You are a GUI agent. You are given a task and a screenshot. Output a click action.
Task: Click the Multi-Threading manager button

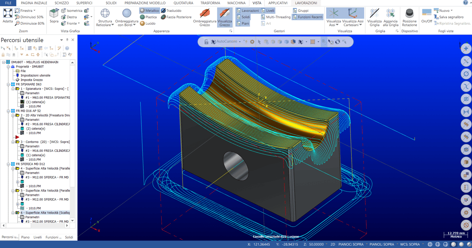point(276,17)
